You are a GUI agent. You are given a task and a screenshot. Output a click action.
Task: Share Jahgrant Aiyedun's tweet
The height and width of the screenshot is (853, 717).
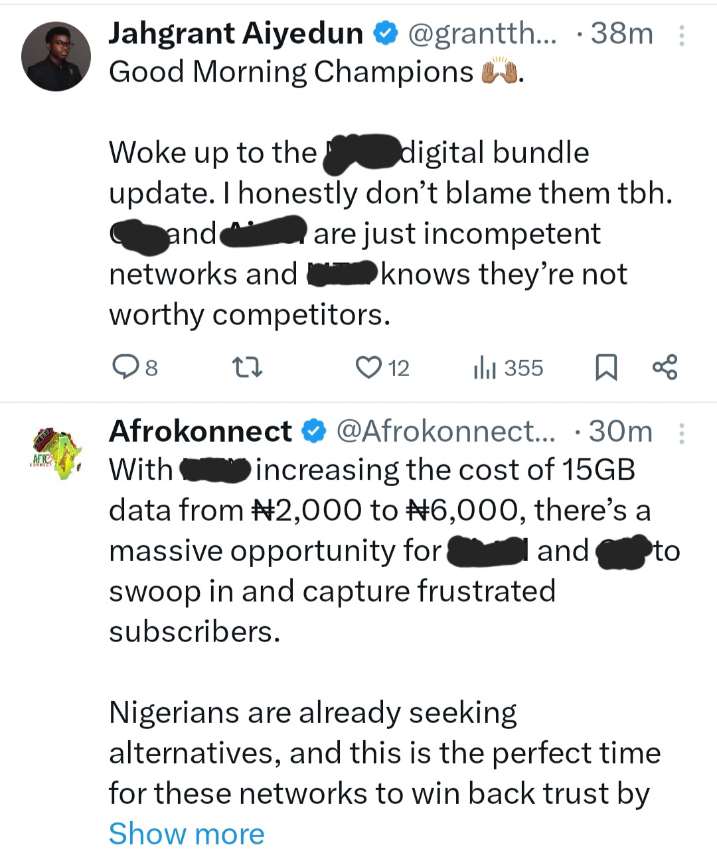coord(665,367)
